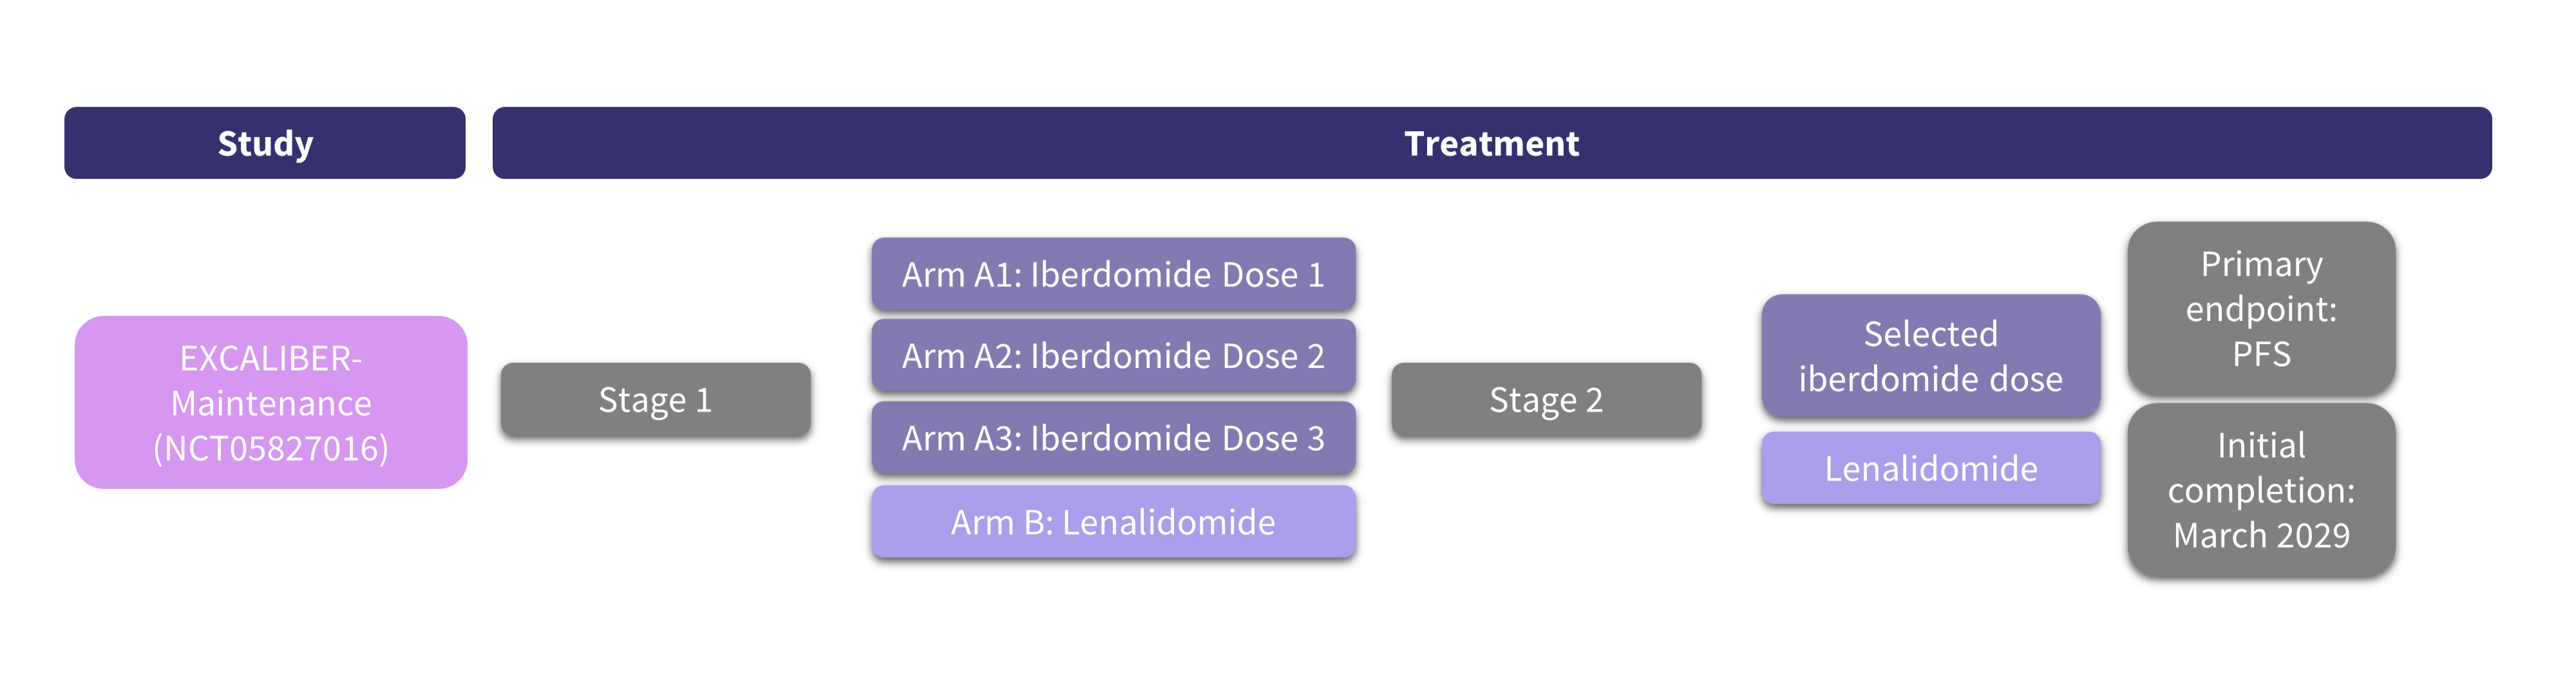Click the word Primary in the endpoint box
2576x692 pixels.
pyautogui.click(x=2261, y=264)
